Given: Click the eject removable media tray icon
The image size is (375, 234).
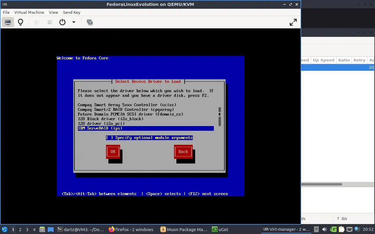Looking at the screenshot, I should [316, 230].
